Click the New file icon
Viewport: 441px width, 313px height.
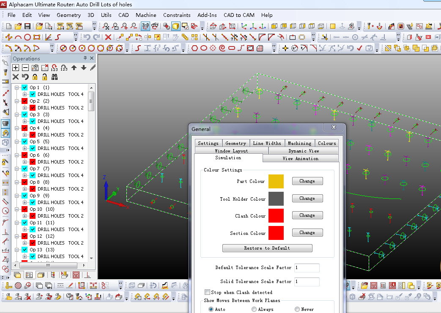coord(9,27)
